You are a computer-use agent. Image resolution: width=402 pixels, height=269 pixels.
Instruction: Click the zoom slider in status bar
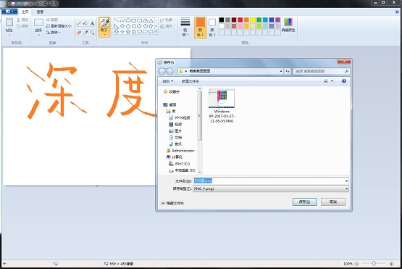click(x=374, y=264)
